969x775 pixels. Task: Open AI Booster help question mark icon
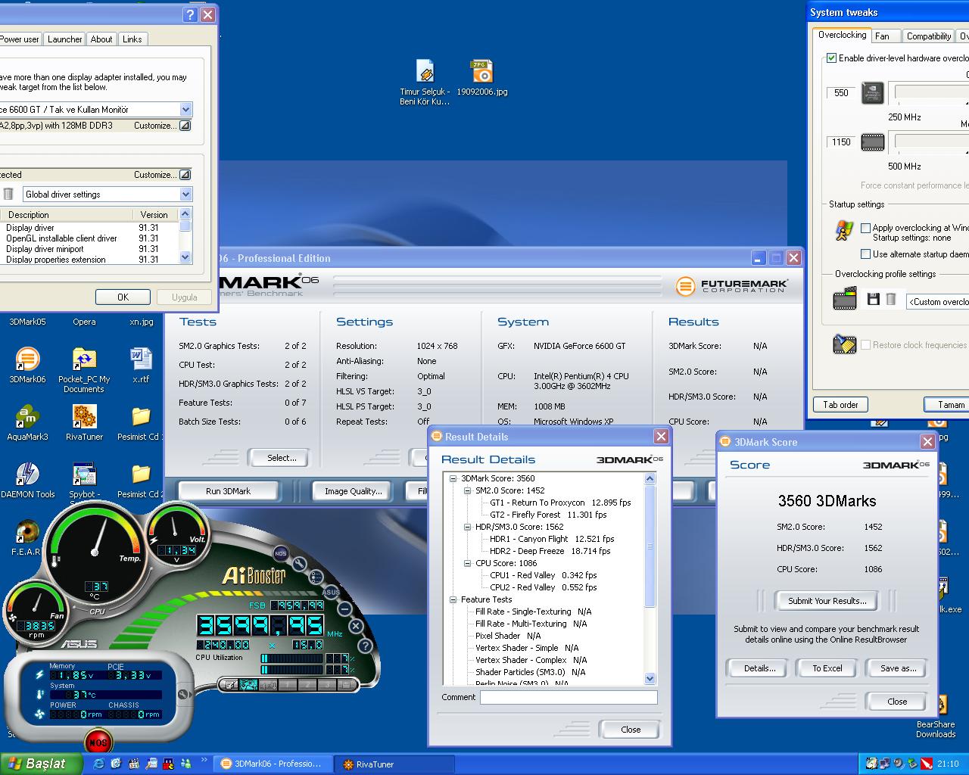click(x=365, y=646)
